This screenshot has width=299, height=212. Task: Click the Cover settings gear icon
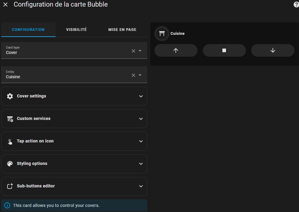pos(10,96)
